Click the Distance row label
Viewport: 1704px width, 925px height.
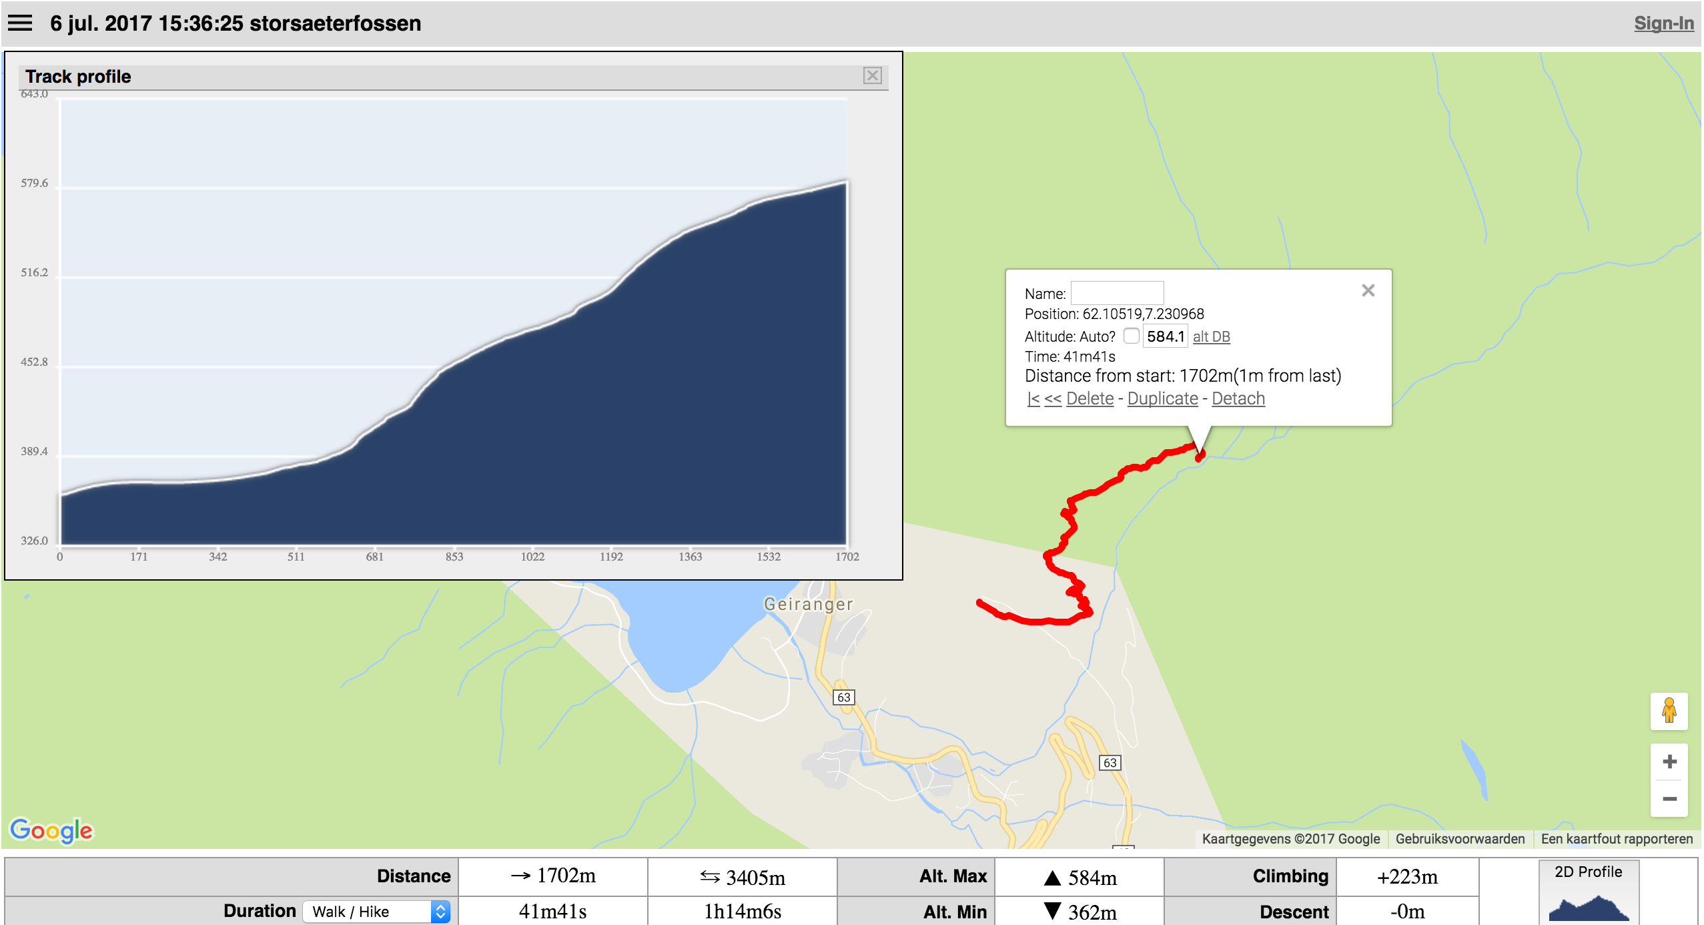[414, 876]
